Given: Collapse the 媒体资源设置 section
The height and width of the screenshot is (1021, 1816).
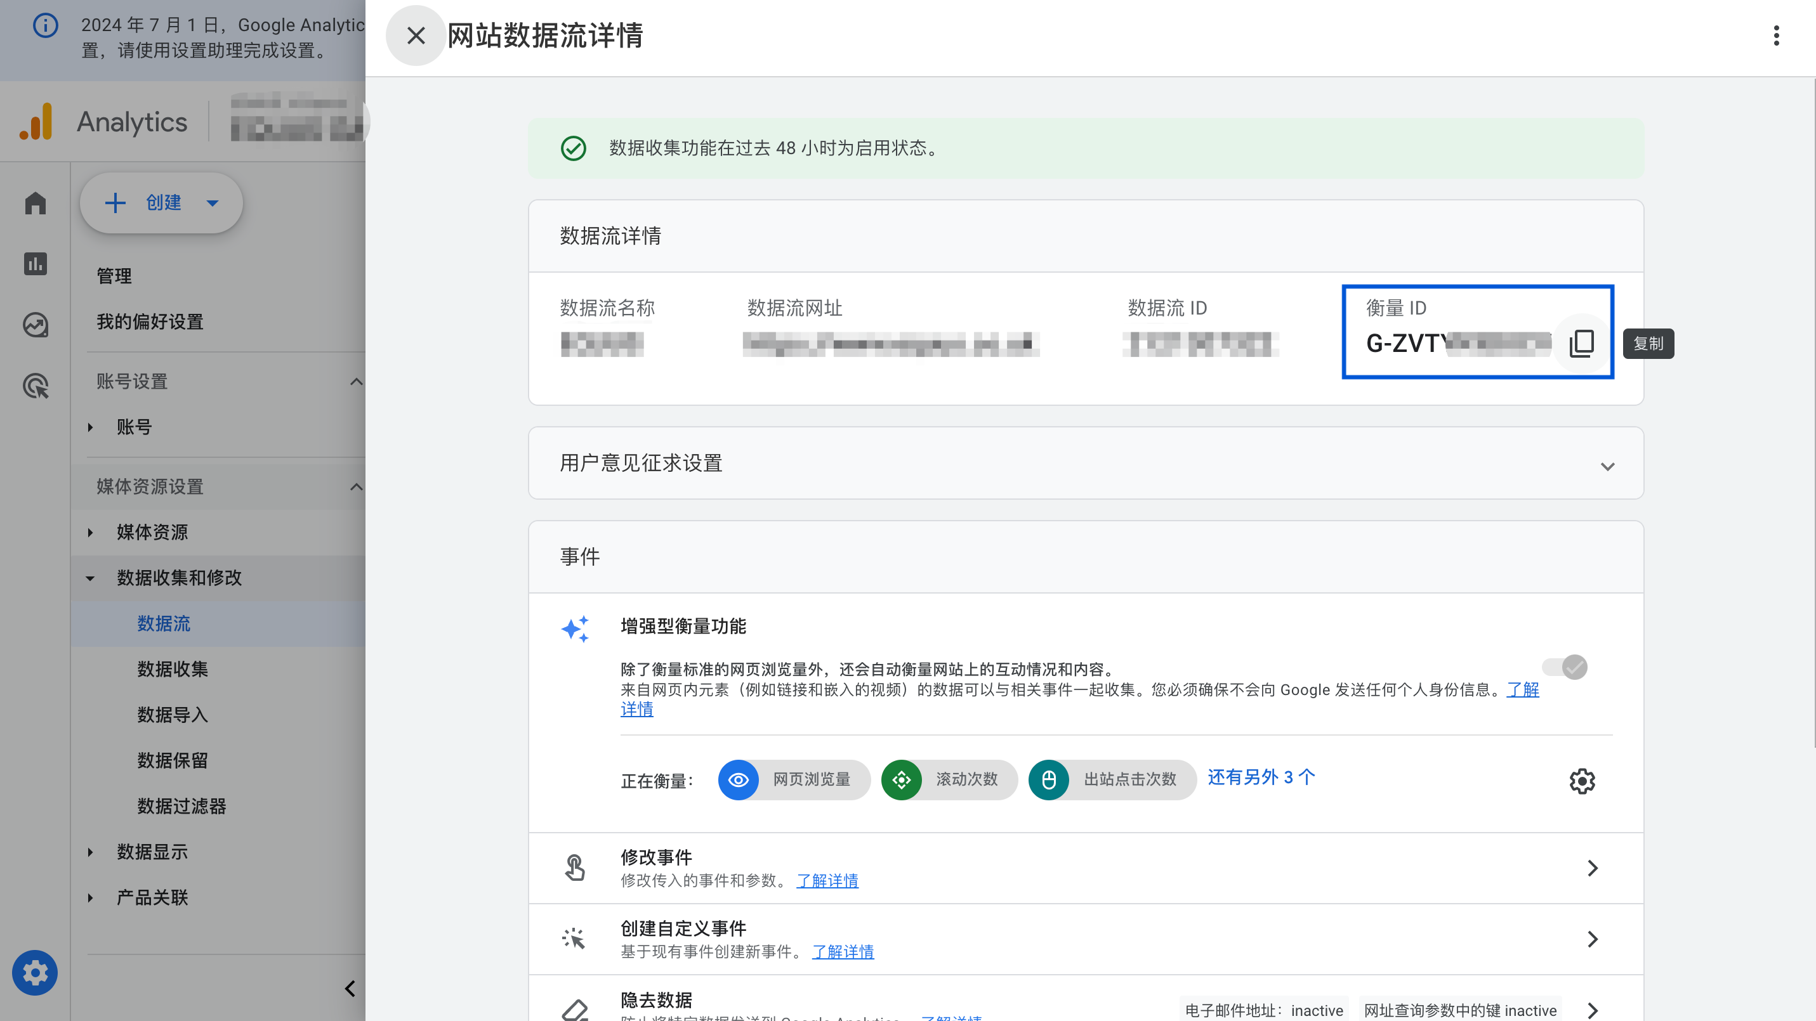Looking at the screenshot, I should click(x=357, y=486).
